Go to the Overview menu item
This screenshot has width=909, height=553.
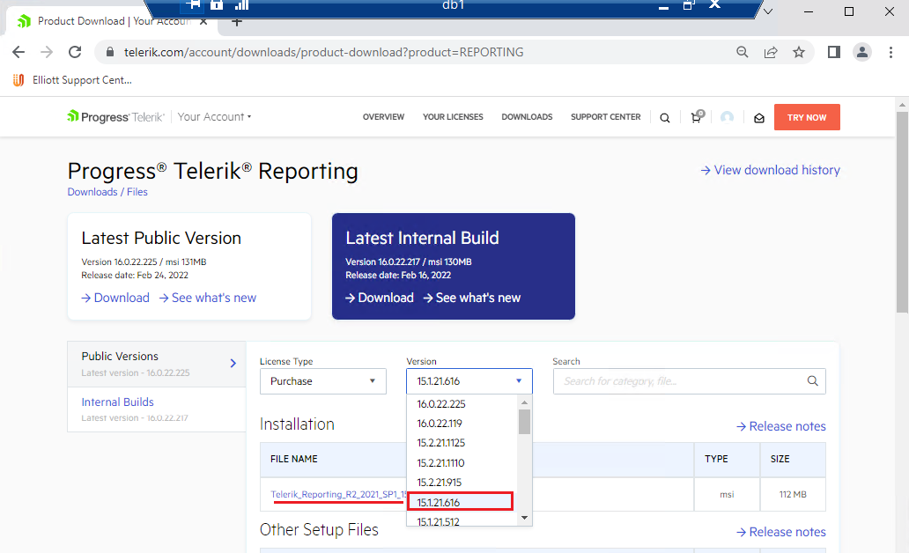tap(383, 116)
